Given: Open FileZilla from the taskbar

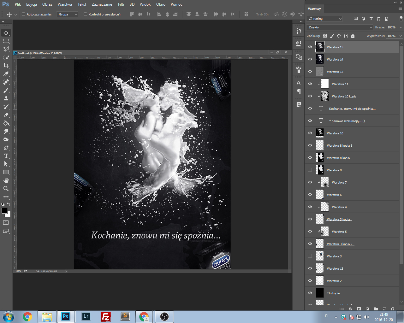Looking at the screenshot, I should tap(106, 316).
